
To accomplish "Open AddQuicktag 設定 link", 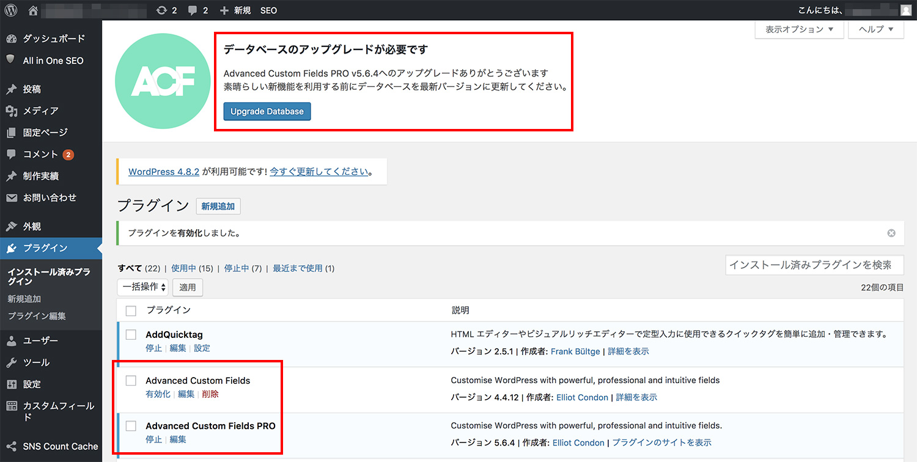I will (202, 348).
